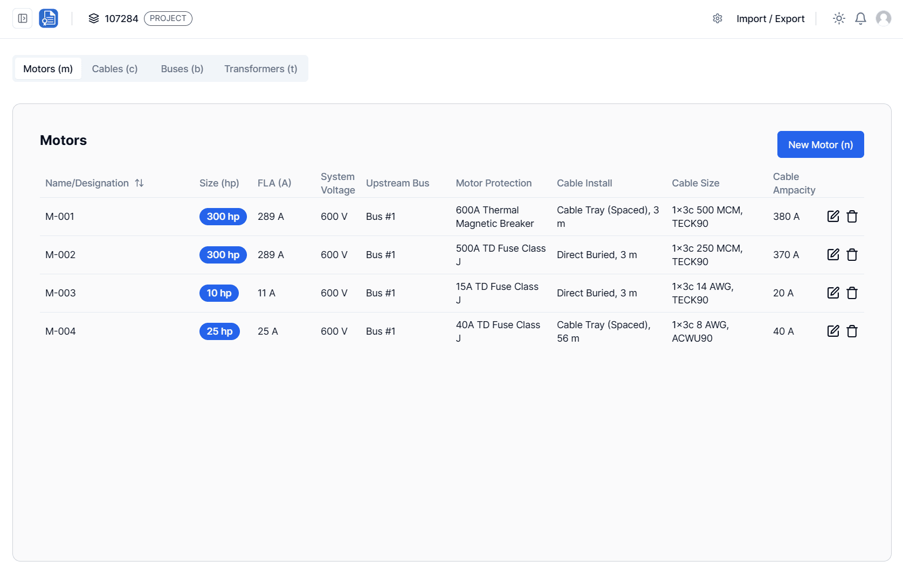903x582 pixels.
Task: Click 600A Thermal Magnetic Breaker cell
Action: [495, 217]
